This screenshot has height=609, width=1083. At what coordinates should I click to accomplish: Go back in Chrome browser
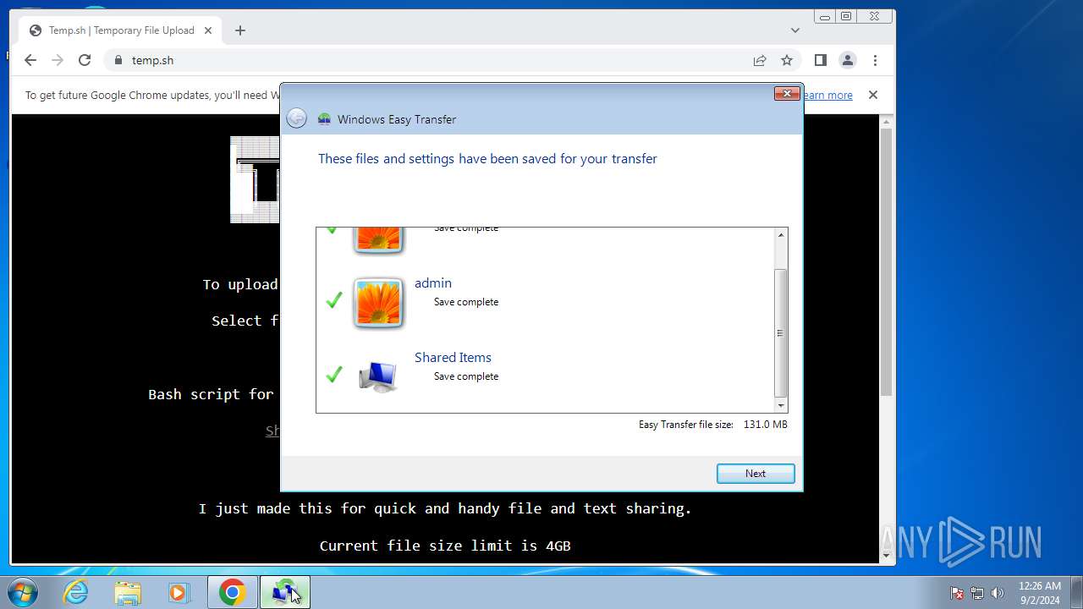(x=30, y=60)
